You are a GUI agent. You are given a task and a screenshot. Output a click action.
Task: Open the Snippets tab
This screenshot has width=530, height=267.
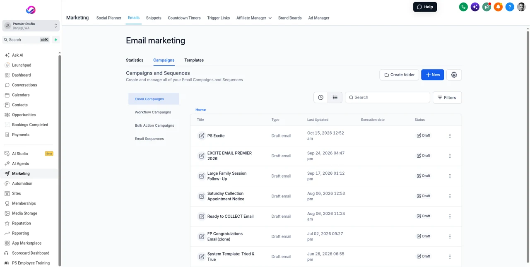click(x=154, y=18)
